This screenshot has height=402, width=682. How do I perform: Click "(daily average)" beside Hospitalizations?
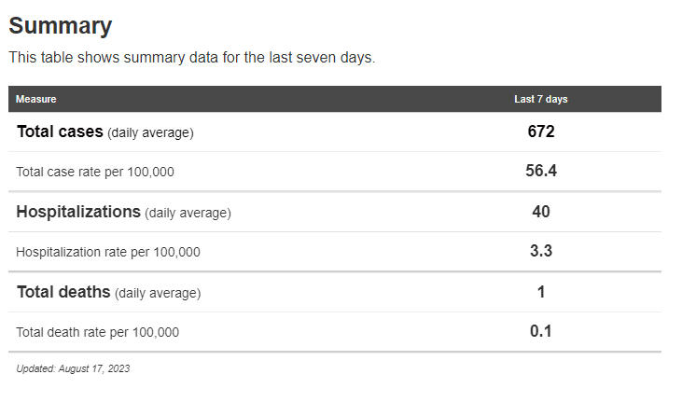tap(188, 213)
